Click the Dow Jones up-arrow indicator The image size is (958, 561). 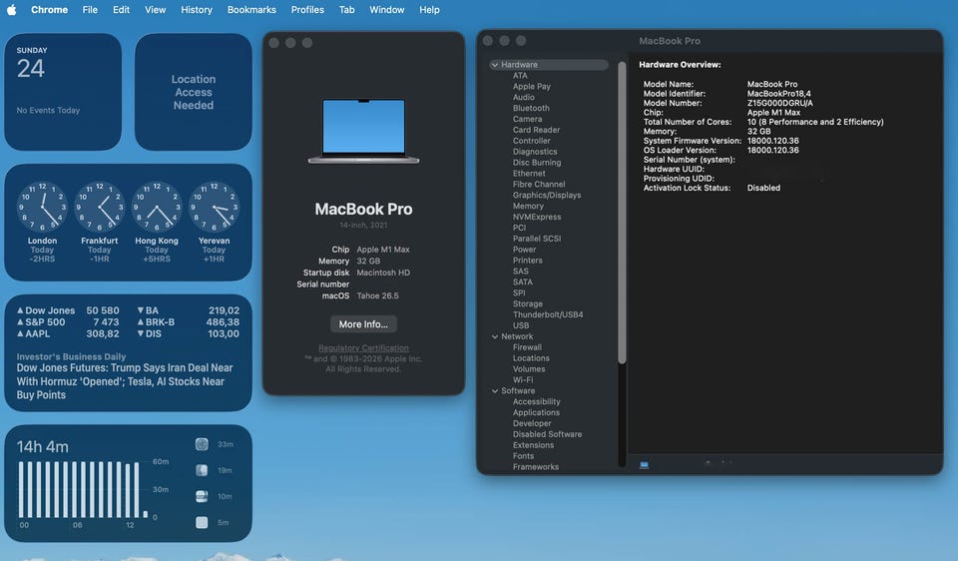20,310
